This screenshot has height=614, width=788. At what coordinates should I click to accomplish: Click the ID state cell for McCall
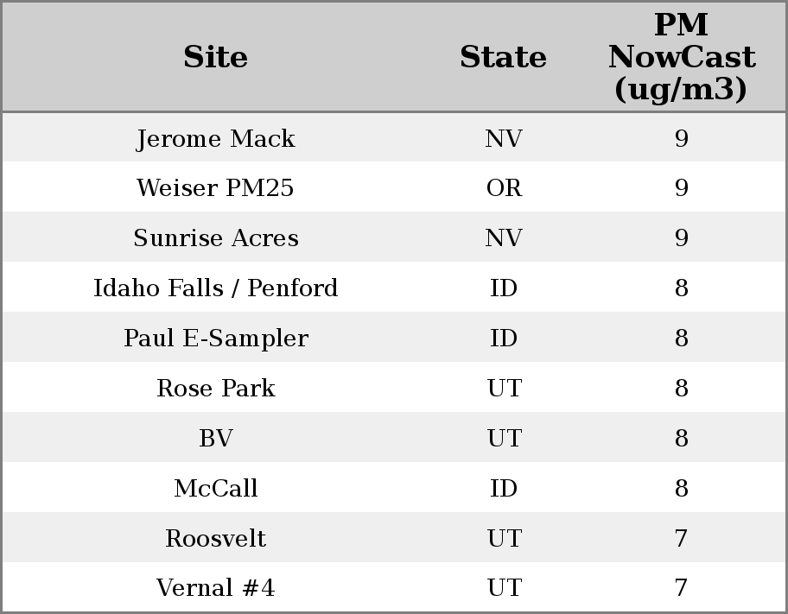click(x=504, y=489)
